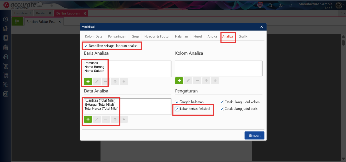Open the tab count dropdown showing 3
The width and height of the screenshot is (346, 162).
point(342,13)
